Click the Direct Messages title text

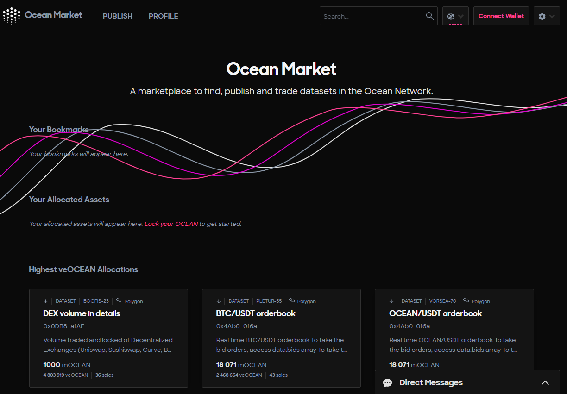pos(431,382)
